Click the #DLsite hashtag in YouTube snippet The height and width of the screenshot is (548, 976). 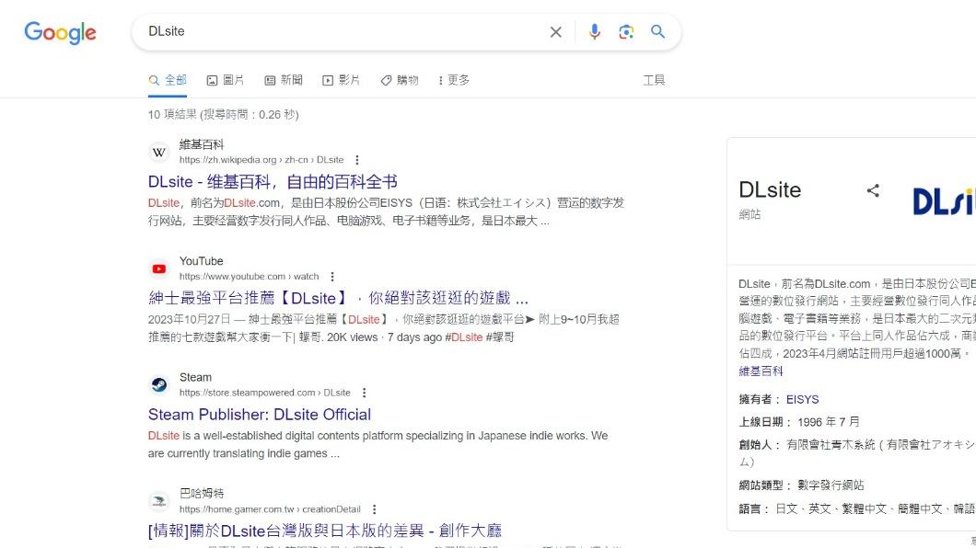(x=464, y=337)
